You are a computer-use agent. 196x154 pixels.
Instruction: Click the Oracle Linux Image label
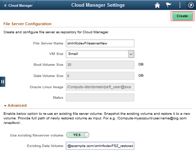(x=47, y=87)
